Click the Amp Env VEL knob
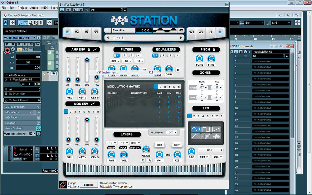 tap(70, 92)
